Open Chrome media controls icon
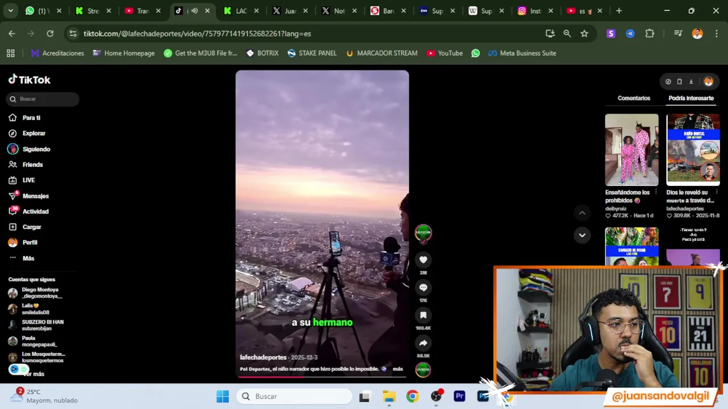 [x=678, y=34]
